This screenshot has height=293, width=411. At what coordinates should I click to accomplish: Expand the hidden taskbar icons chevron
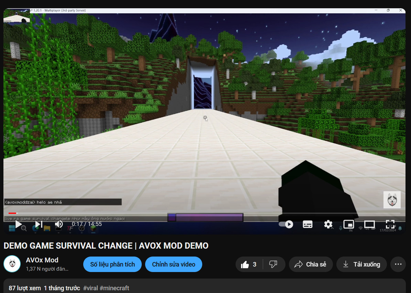click(x=332, y=229)
